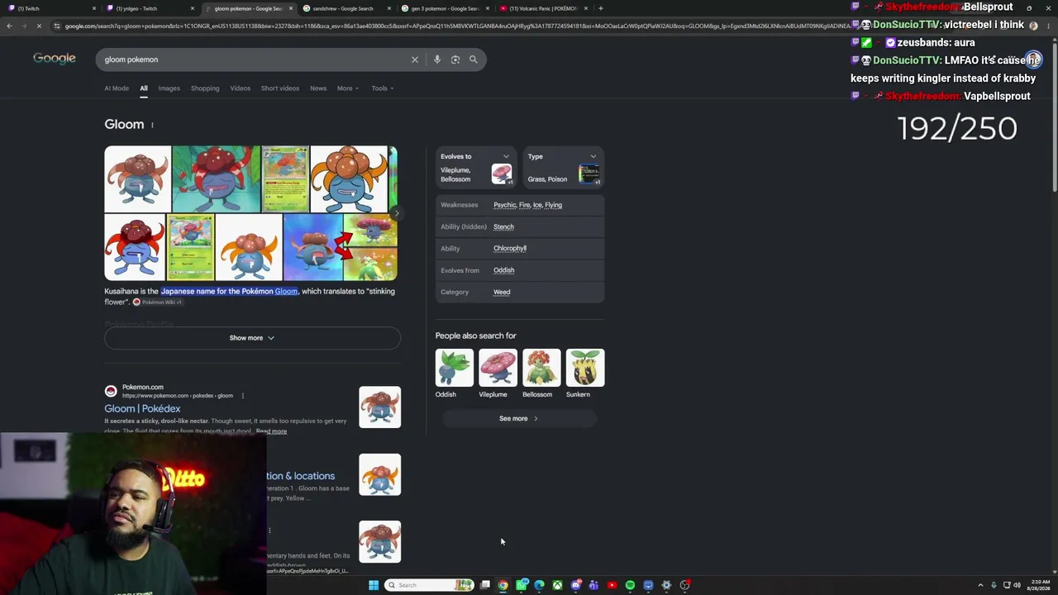Open the Xbox app in the taskbar

click(x=558, y=585)
